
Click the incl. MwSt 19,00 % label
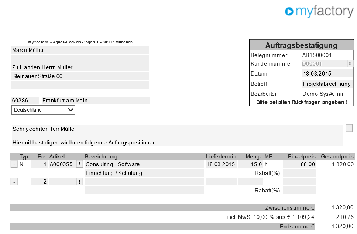[x=270, y=217]
